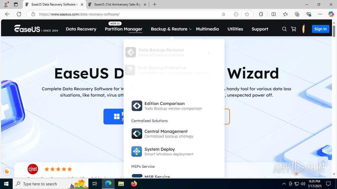Click the System Deploy icon

137,151
